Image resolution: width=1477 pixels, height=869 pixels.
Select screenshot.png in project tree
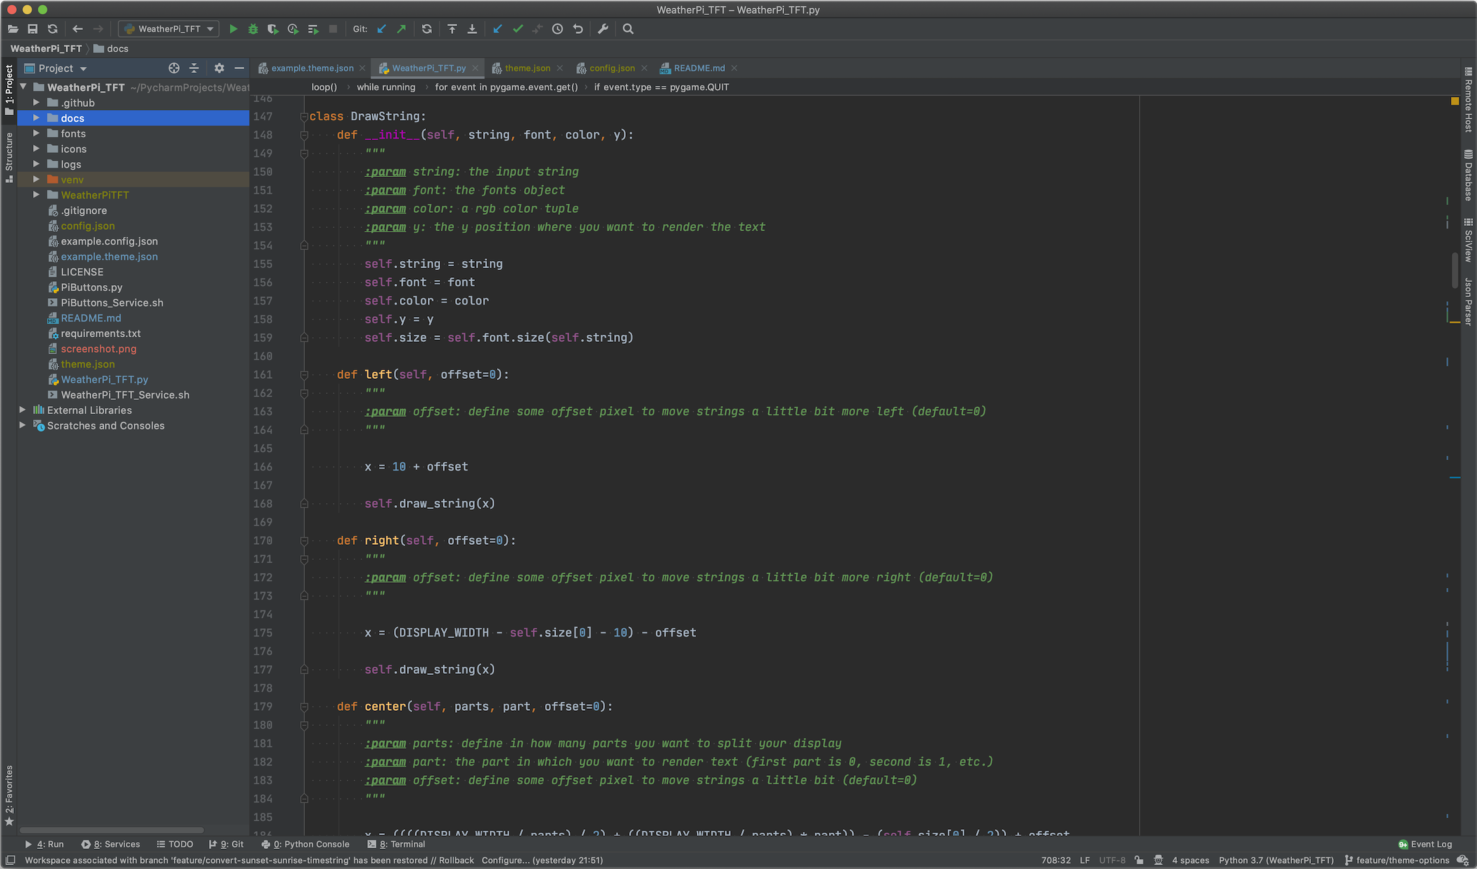pyautogui.click(x=98, y=348)
